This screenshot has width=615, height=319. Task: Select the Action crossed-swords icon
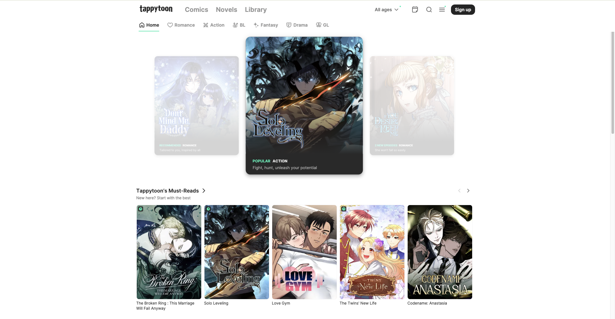205,25
